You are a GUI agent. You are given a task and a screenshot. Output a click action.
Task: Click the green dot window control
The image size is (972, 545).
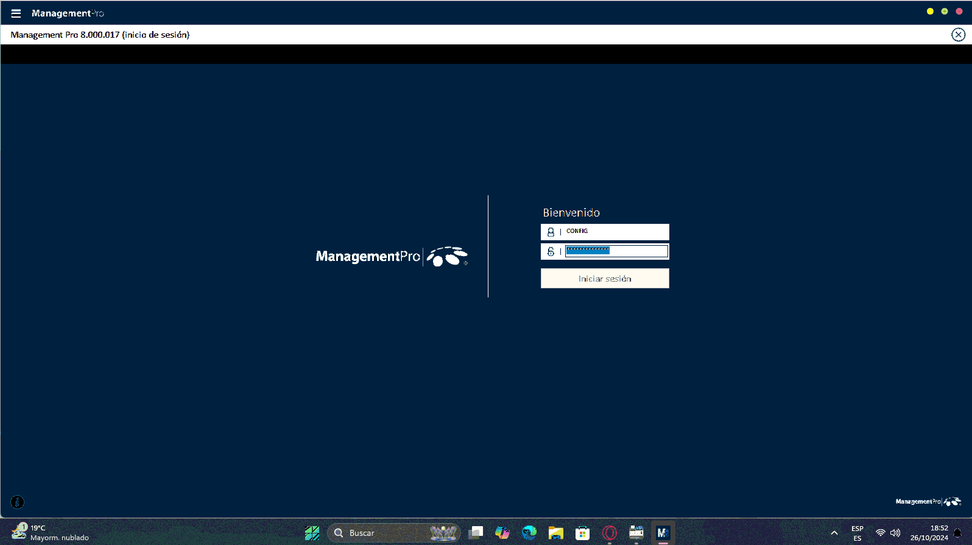[945, 12]
